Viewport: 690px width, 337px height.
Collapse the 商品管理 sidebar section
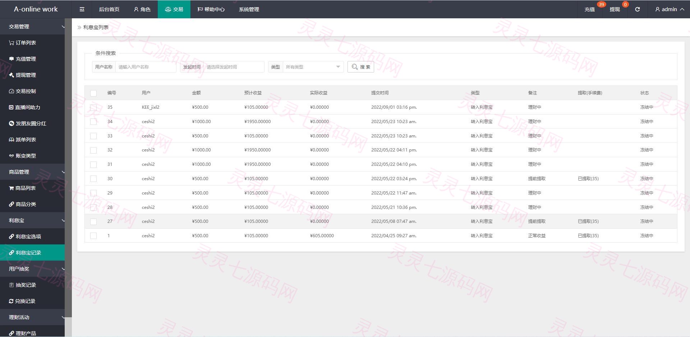click(x=32, y=172)
